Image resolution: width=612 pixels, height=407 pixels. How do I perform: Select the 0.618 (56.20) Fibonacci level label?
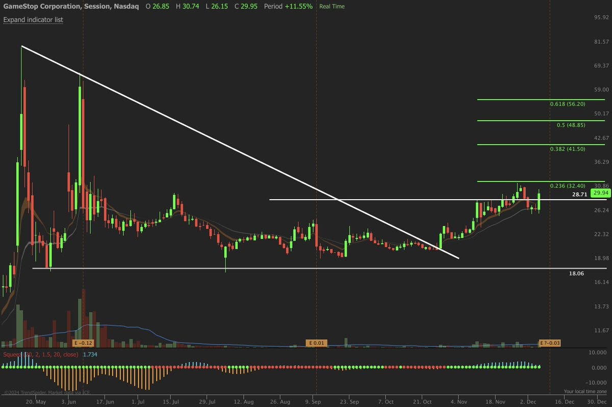click(568, 104)
